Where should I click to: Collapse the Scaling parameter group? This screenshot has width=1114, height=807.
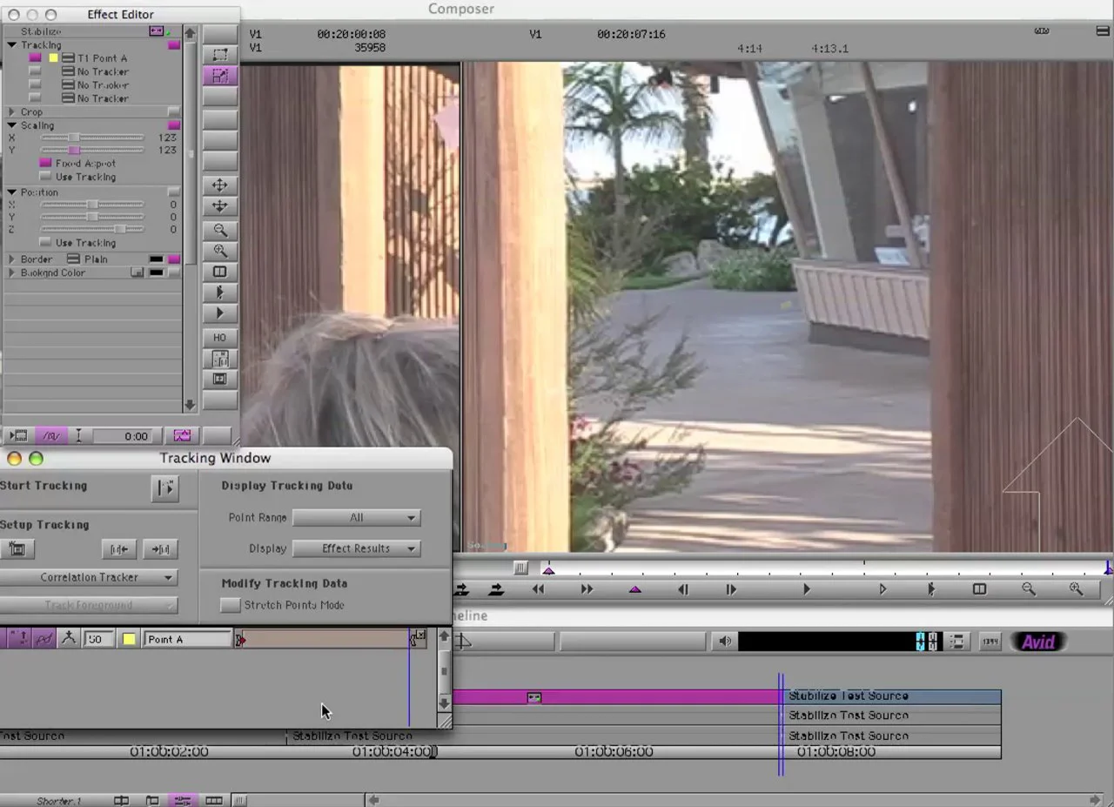coord(12,125)
